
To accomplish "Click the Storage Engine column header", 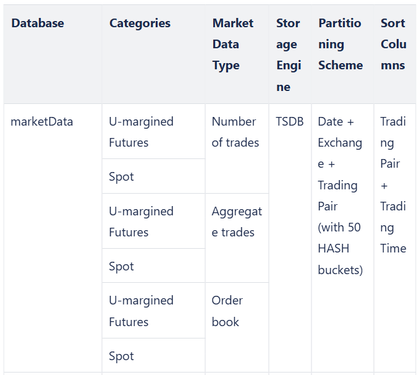I will click(x=289, y=55).
